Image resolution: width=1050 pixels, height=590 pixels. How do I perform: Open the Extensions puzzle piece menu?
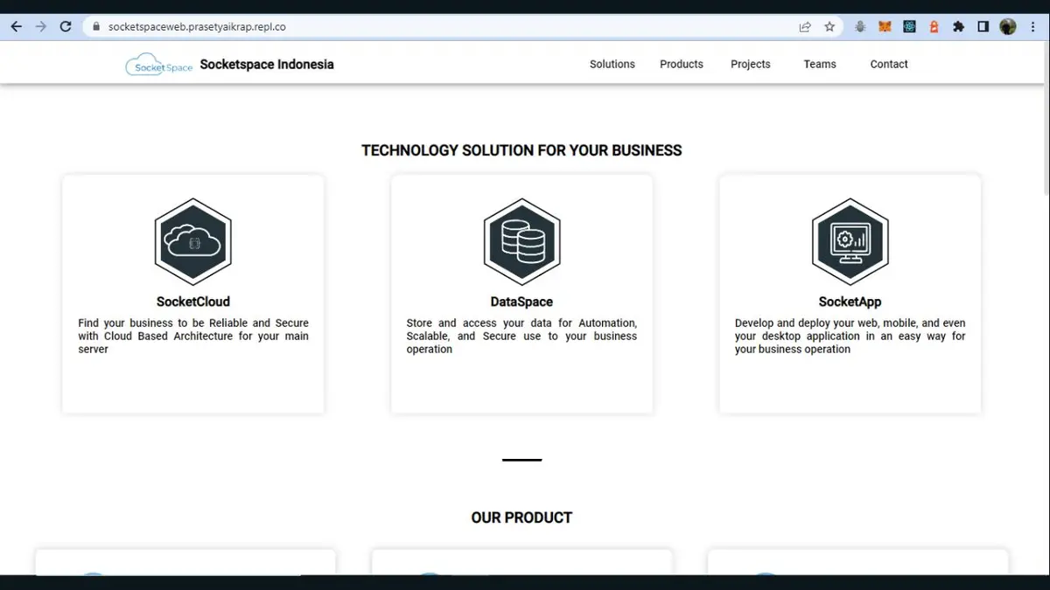(x=958, y=27)
